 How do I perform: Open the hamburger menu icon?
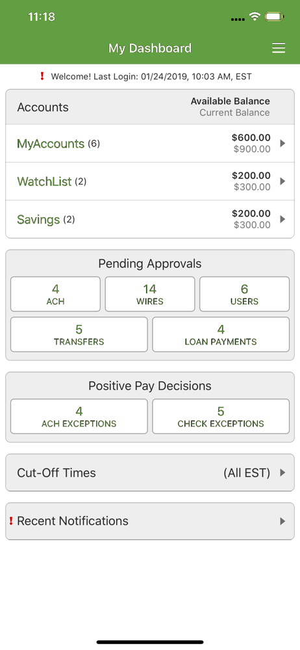279,49
